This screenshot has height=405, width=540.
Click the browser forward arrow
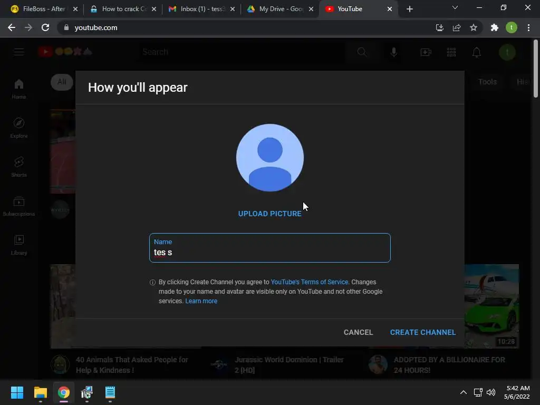point(28,27)
